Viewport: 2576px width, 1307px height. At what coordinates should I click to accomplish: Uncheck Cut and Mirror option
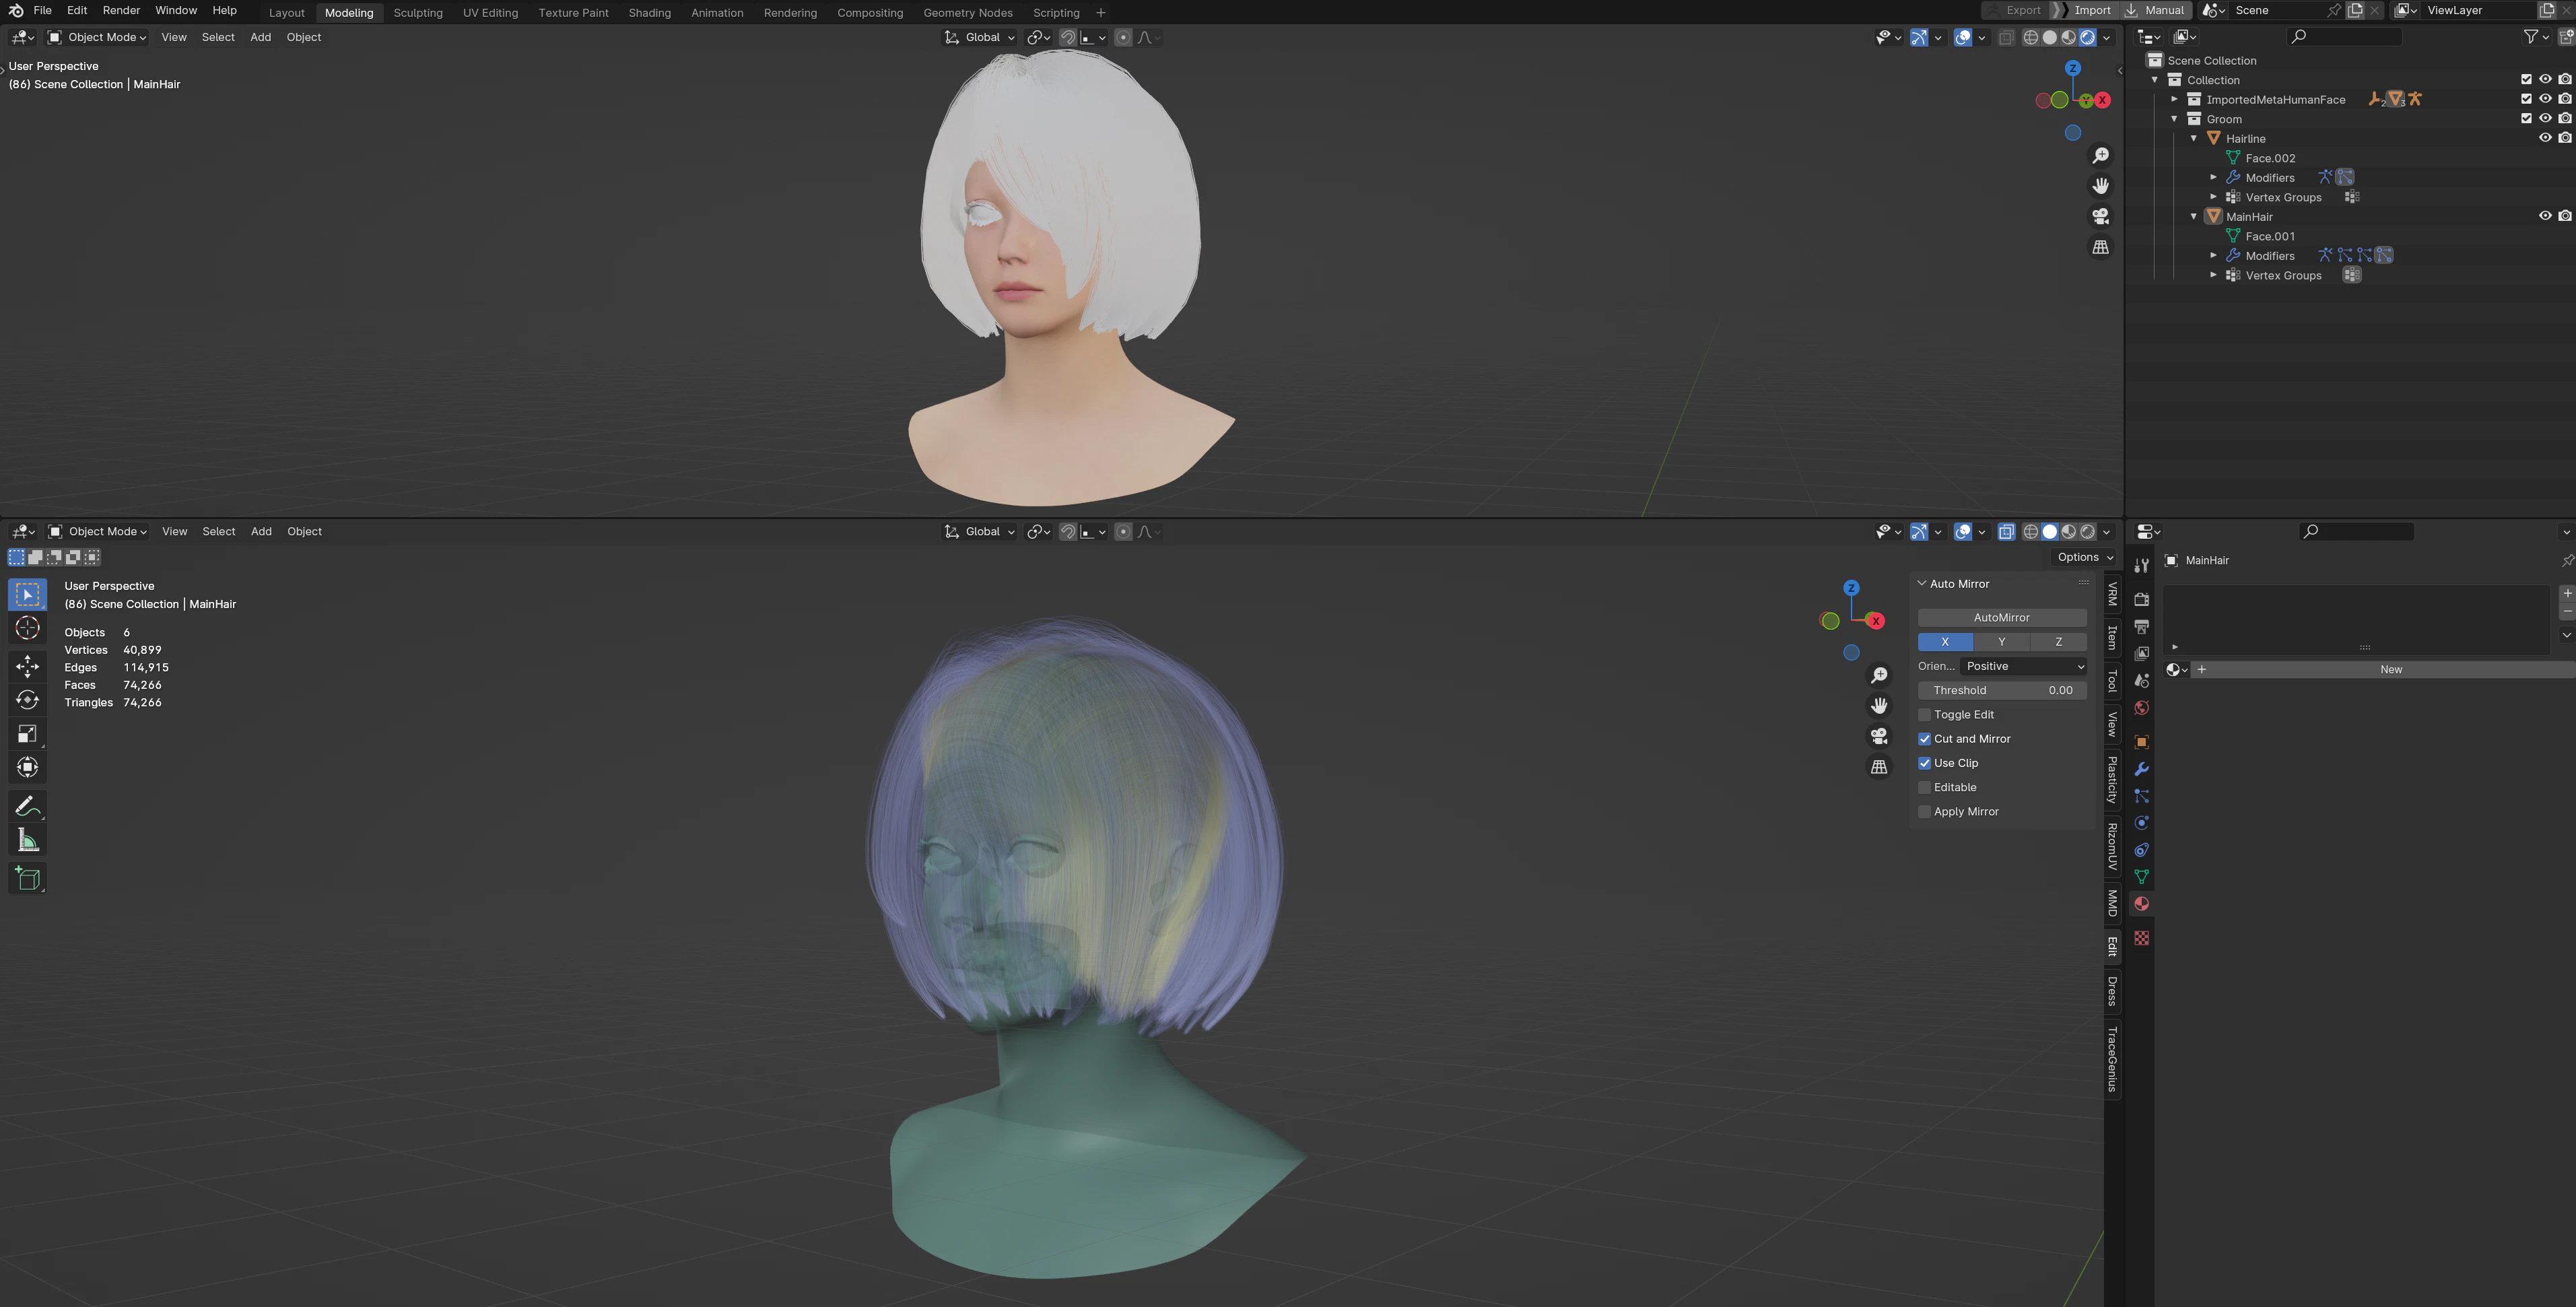pos(1924,739)
